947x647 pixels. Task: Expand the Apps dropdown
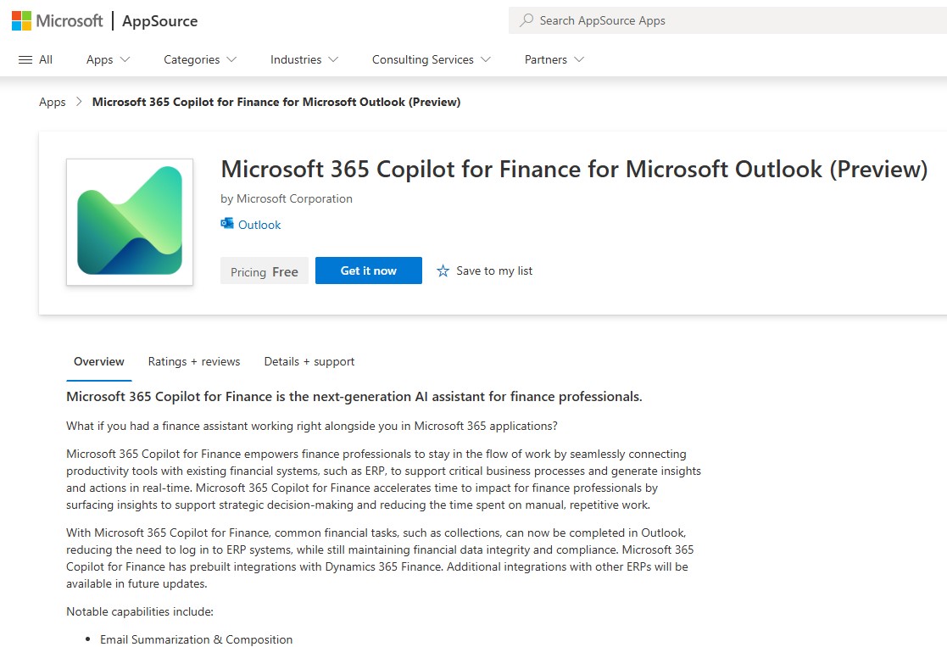(x=109, y=59)
